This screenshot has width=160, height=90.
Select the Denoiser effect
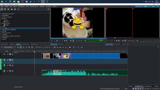[7, 25]
